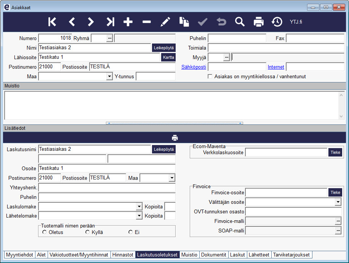Viewport: 349px width, 263px height.
Task: Click the app logo in title bar
Action: [7, 7]
